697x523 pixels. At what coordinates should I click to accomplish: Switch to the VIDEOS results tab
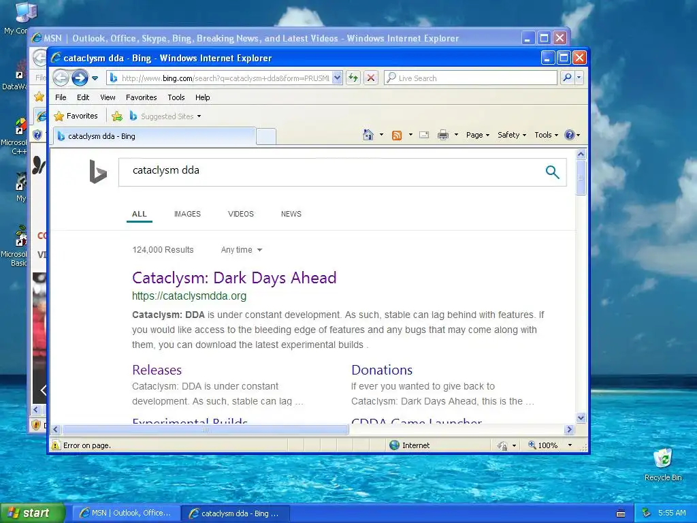pyautogui.click(x=241, y=214)
